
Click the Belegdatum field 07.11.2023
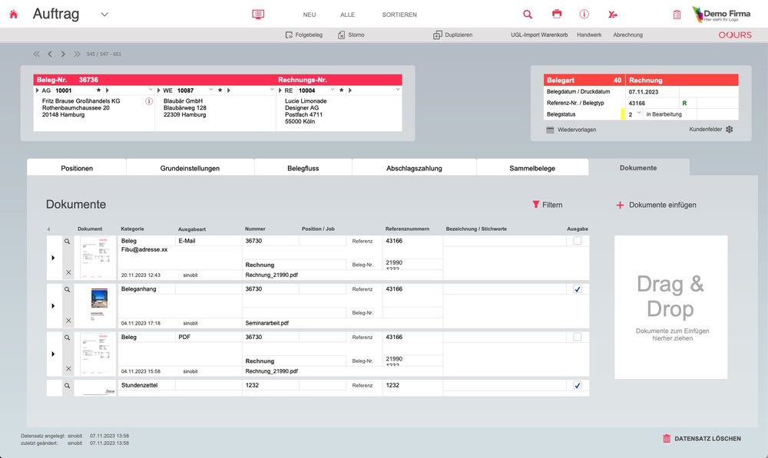pyautogui.click(x=651, y=92)
